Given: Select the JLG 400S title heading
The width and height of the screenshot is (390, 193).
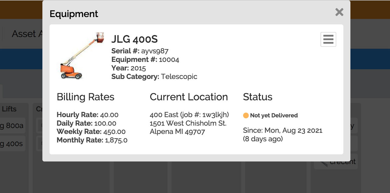Looking at the screenshot, I should click(134, 39).
